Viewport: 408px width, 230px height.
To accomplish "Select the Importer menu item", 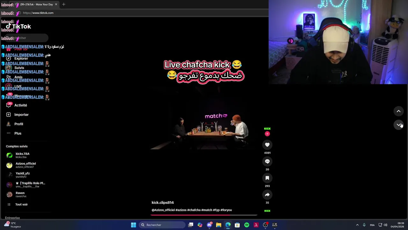I will [21, 114].
